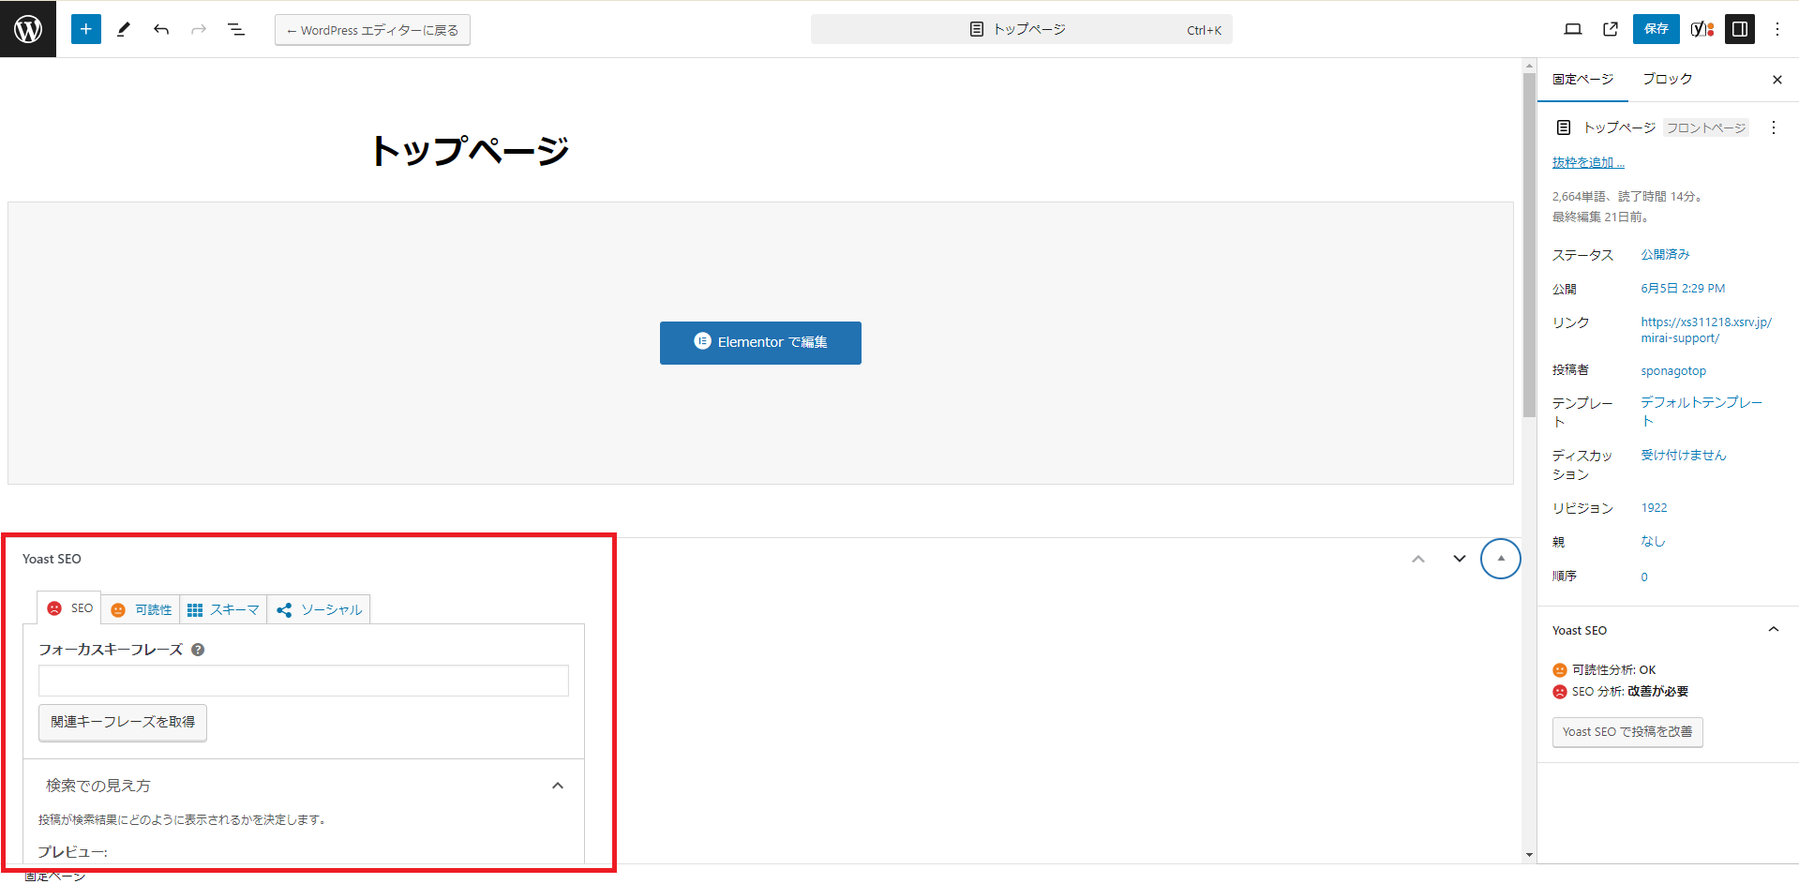The image size is (1799, 884).
Task: Edit discussion setting 受け付けません
Action: (x=1684, y=455)
